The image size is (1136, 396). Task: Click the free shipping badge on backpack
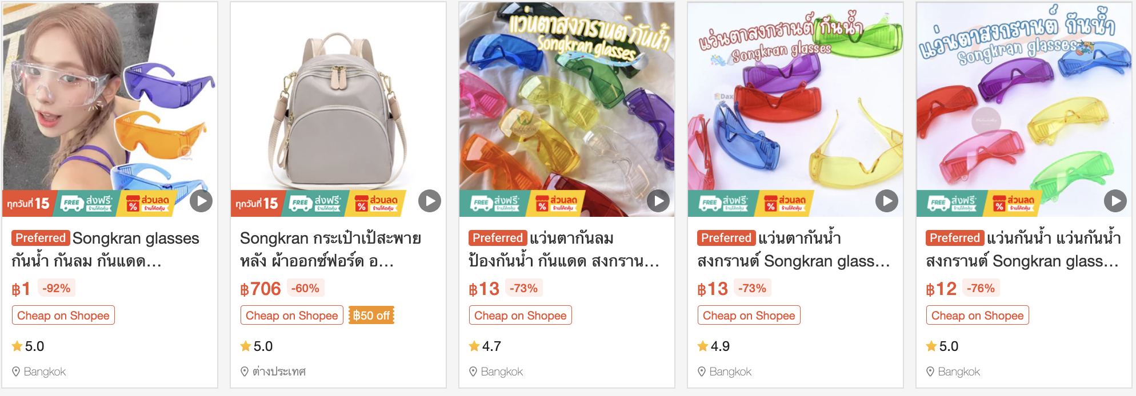(x=316, y=203)
